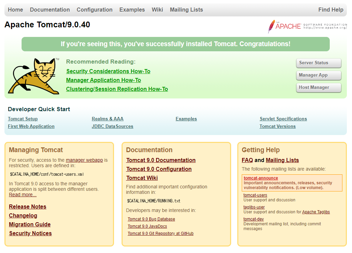Open the Migration Guide link

(x=30, y=225)
